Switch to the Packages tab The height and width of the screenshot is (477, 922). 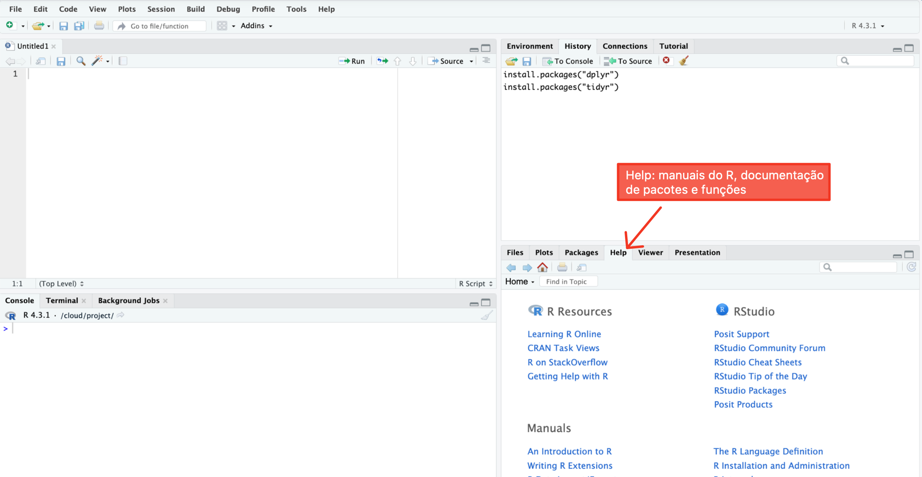click(x=581, y=252)
